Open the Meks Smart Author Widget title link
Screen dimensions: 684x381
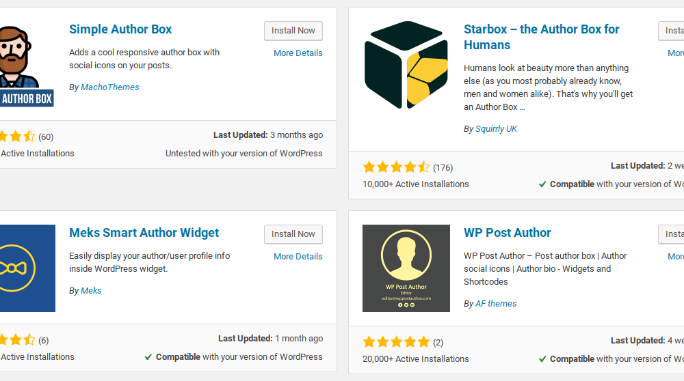point(144,233)
